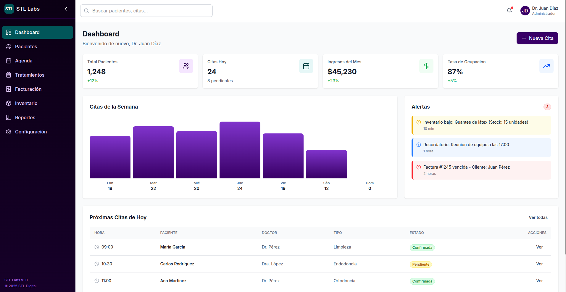Click the red alerts count badge
Image resolution: width=566 pixels, height=292 pixels.
pos(547,107)
